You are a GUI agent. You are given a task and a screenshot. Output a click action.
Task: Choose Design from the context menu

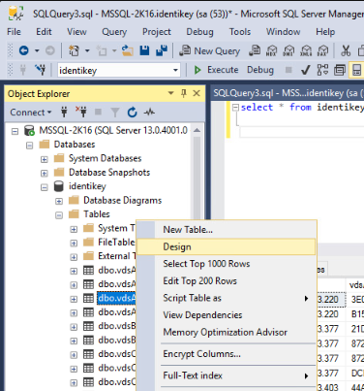(x=227, y=246)
